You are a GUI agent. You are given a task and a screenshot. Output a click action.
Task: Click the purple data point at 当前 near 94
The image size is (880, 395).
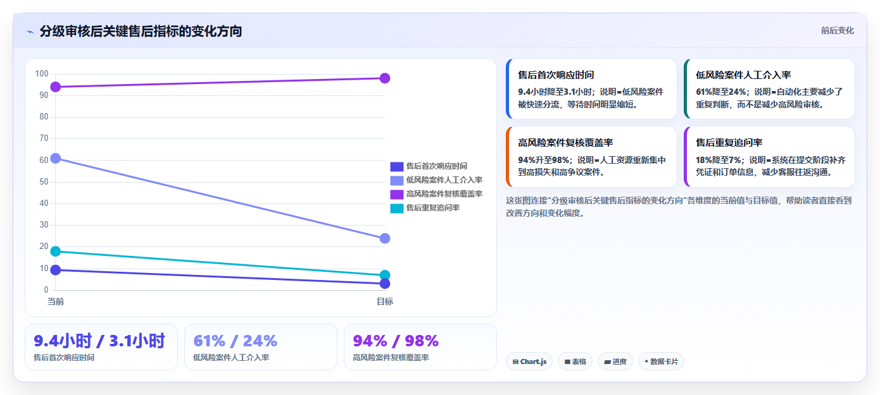coord(56,87)
